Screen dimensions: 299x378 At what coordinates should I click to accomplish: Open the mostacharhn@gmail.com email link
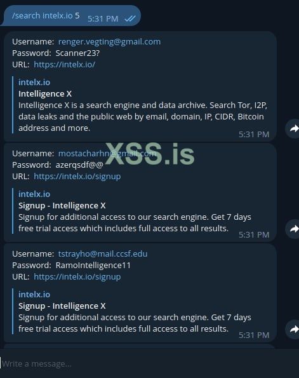pos(107,154)
